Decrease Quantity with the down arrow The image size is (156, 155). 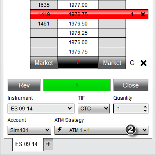145,110
